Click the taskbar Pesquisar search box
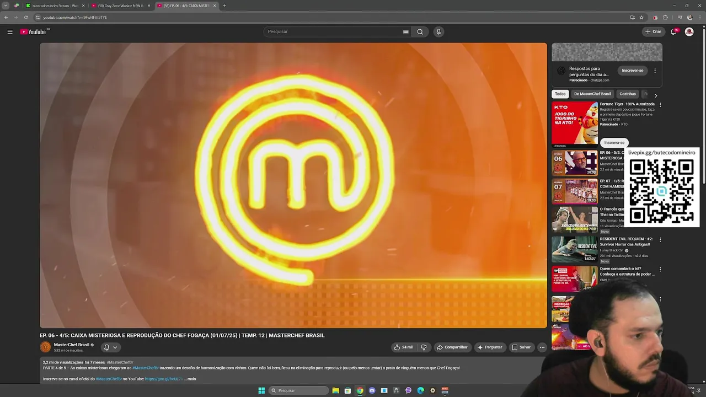 298,390
